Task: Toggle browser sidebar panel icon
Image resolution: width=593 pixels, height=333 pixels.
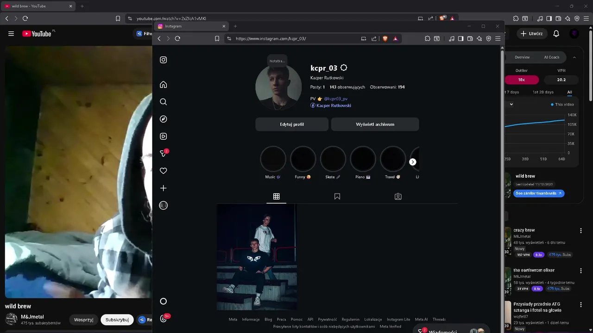Action: [x=461, y=38]
